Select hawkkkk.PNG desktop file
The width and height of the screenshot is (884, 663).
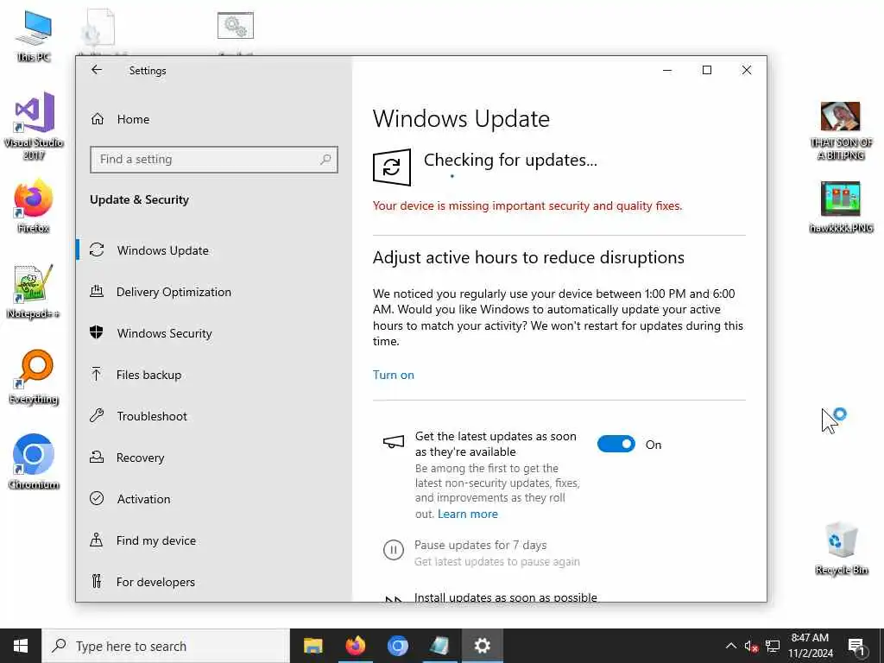(841, 207)
